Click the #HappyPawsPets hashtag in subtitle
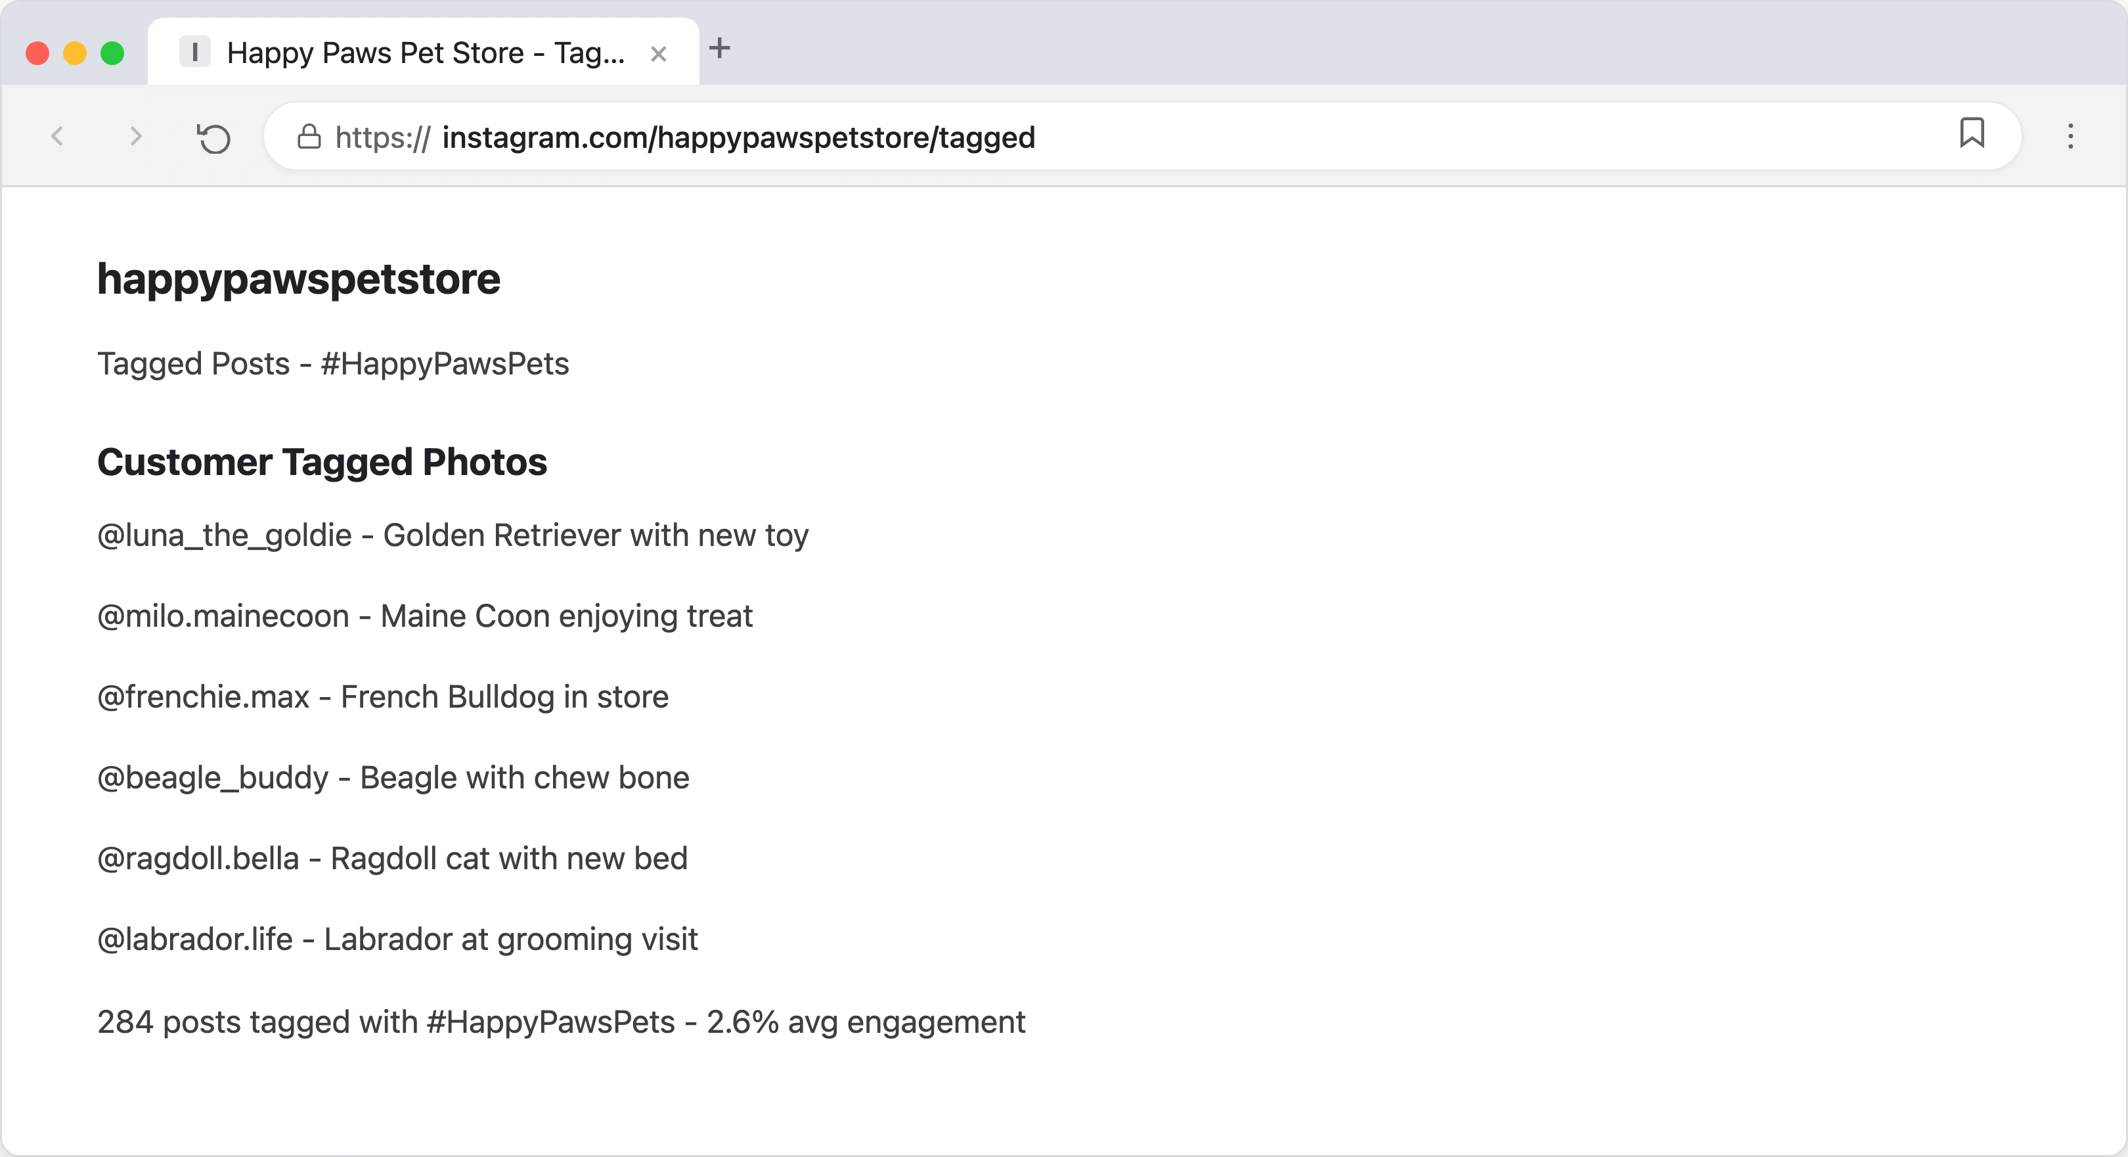The image size is (2128, 1157). pyautogui.click(x=445, y=365)
